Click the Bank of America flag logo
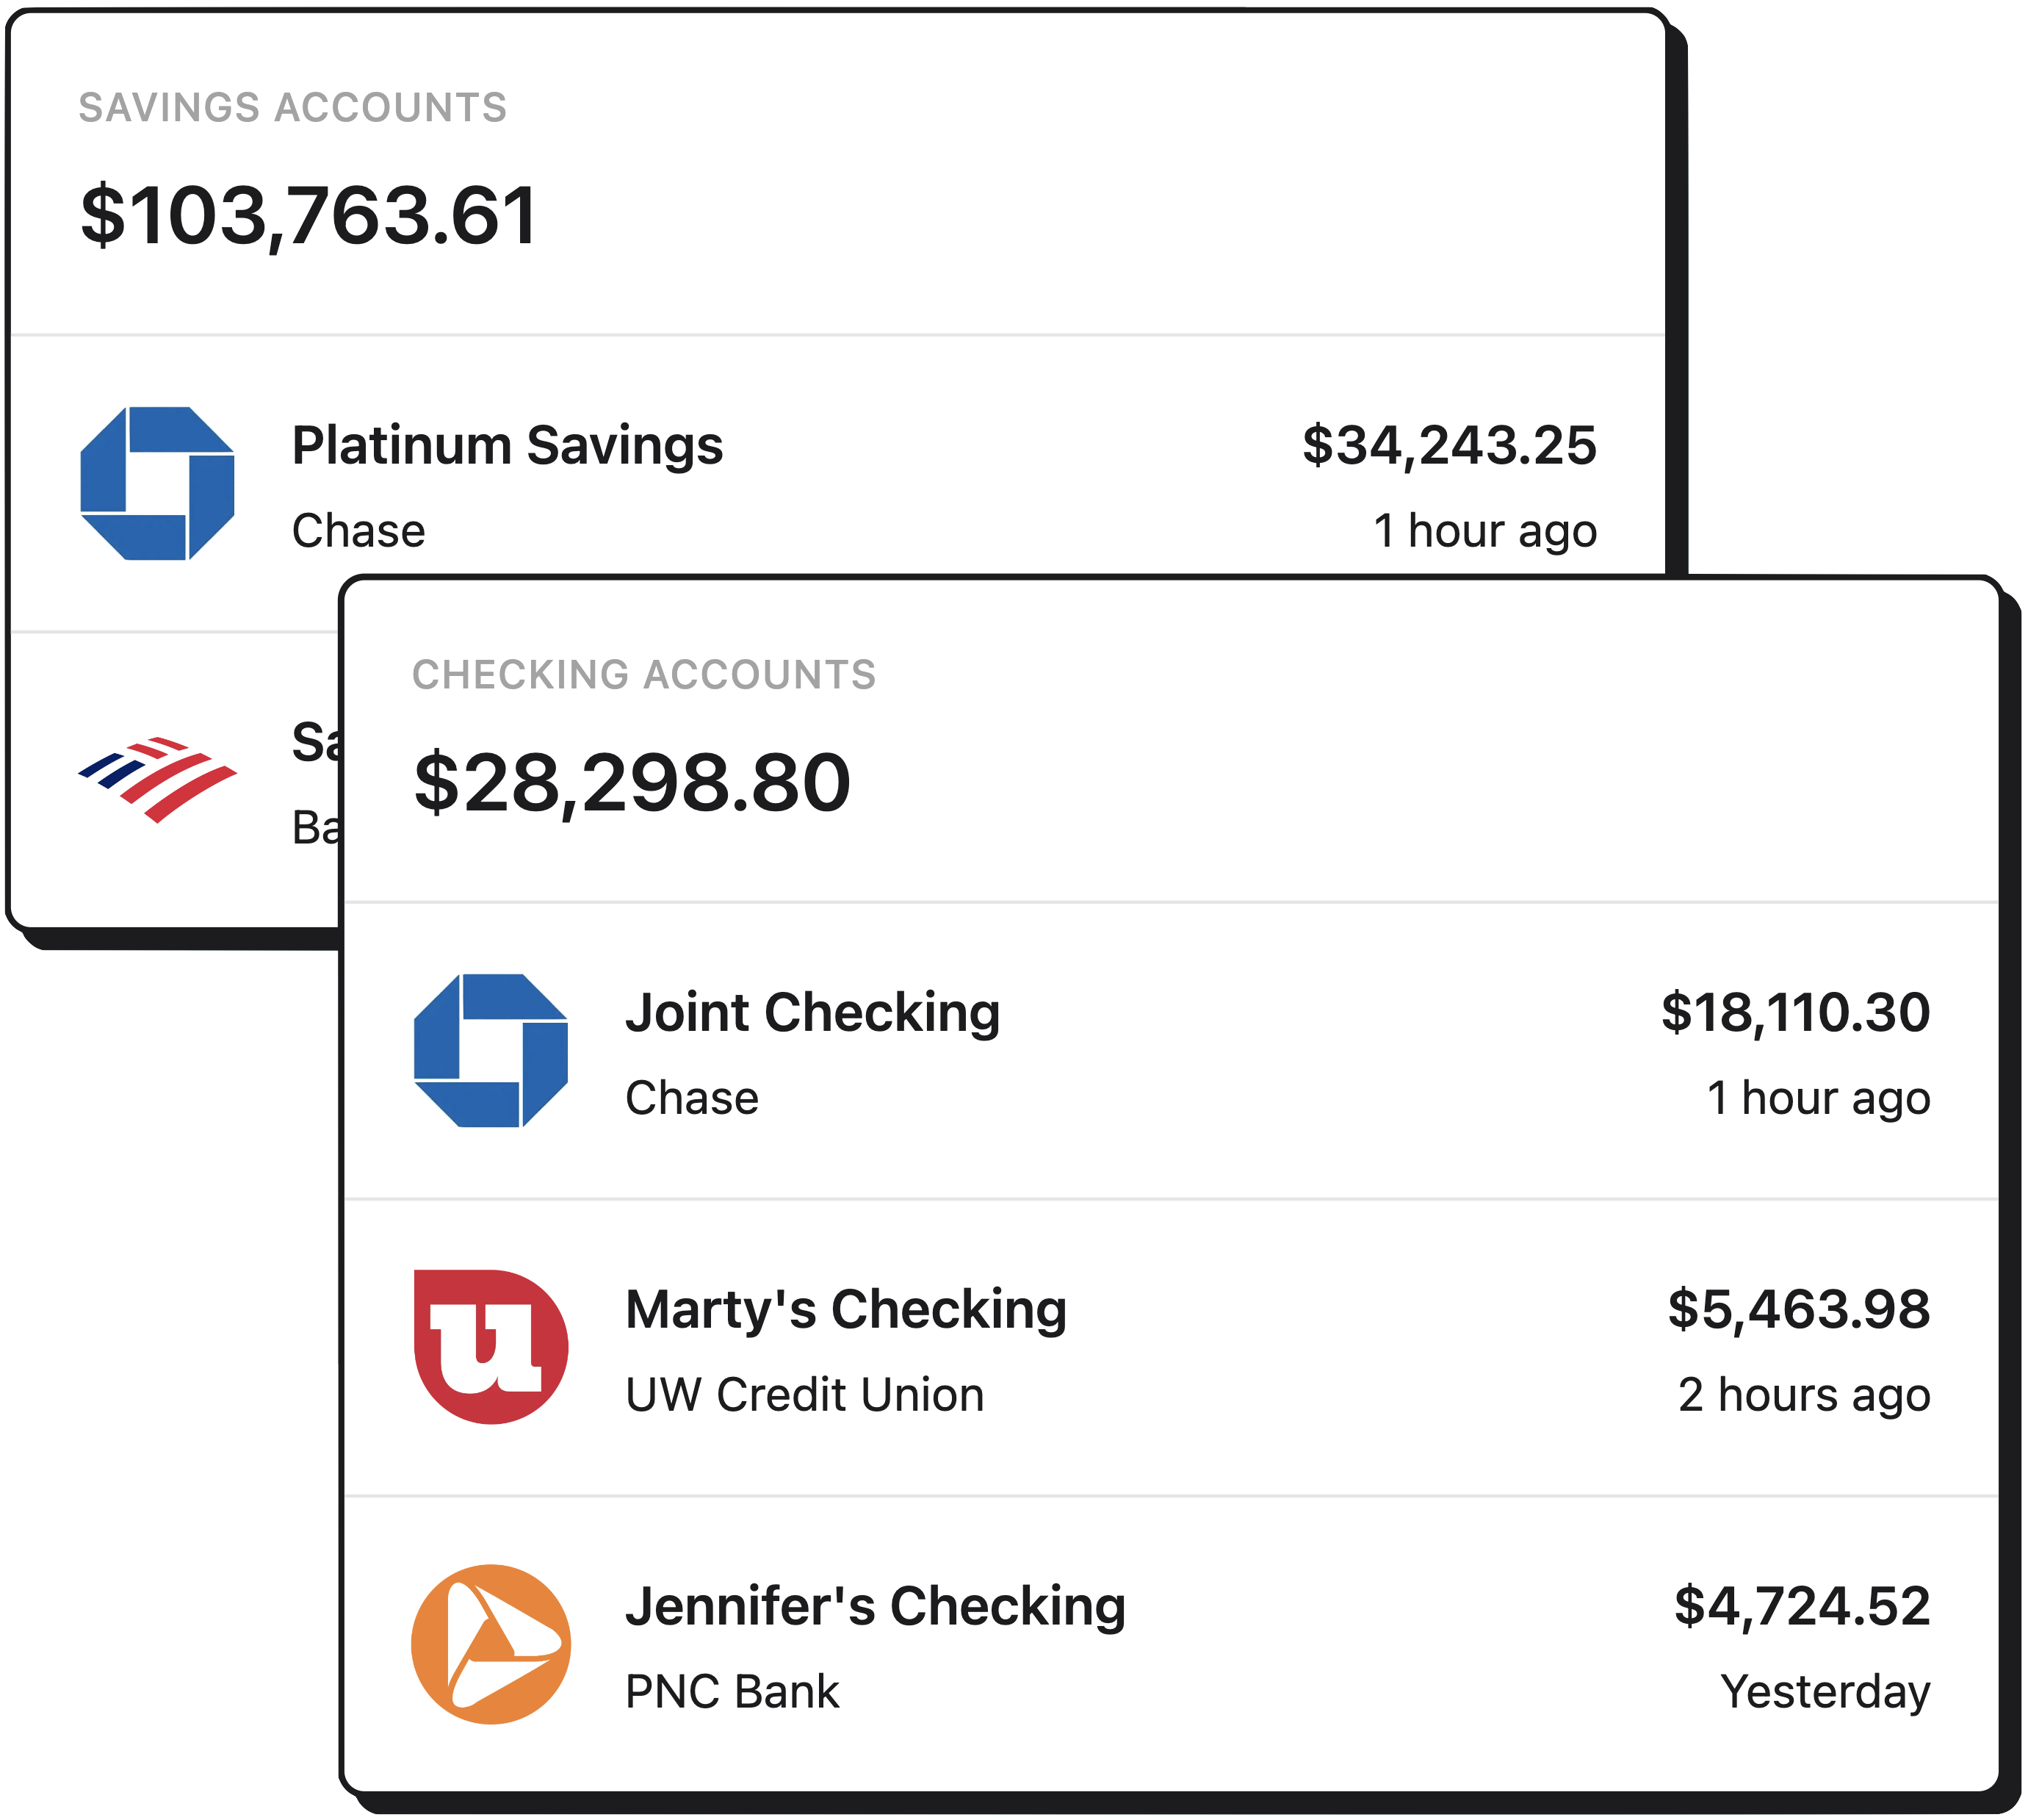Viewport: 2028px width, 1820px height. tap(157, 780)
